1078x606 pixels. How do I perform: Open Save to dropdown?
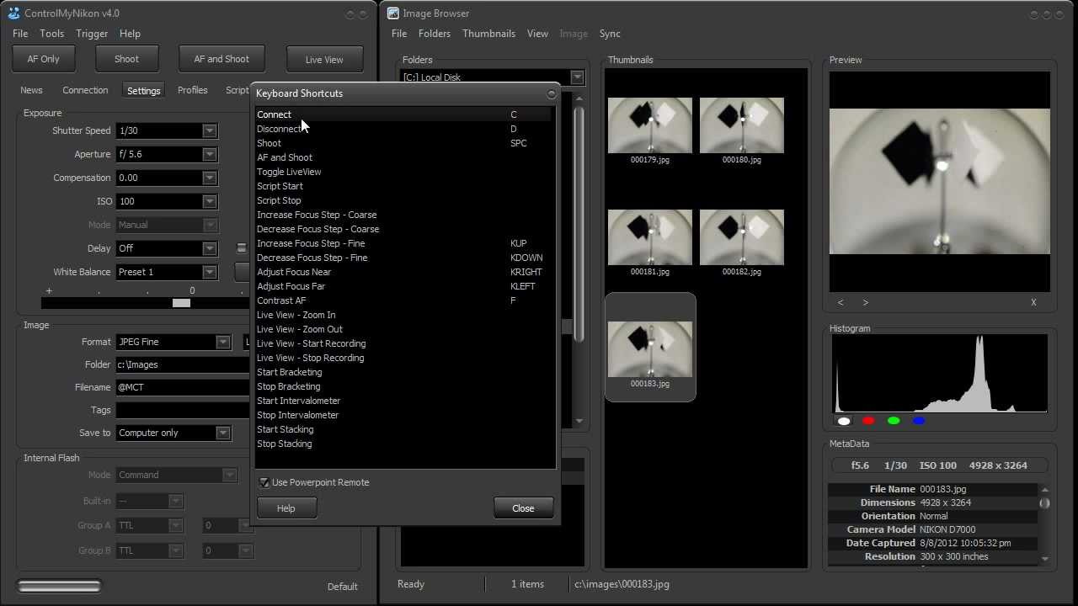click(x=222, y=433)
